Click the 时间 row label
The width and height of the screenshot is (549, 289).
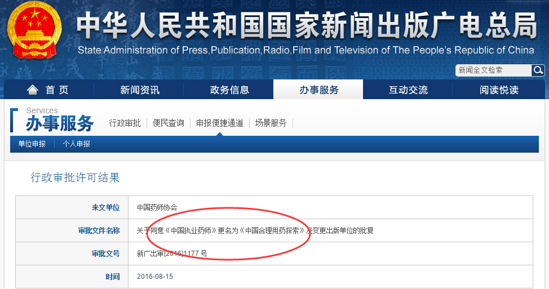pos(113,277)
